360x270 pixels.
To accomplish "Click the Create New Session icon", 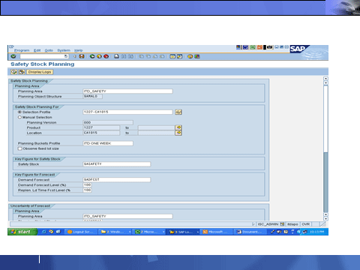I will tap(172, 57).
